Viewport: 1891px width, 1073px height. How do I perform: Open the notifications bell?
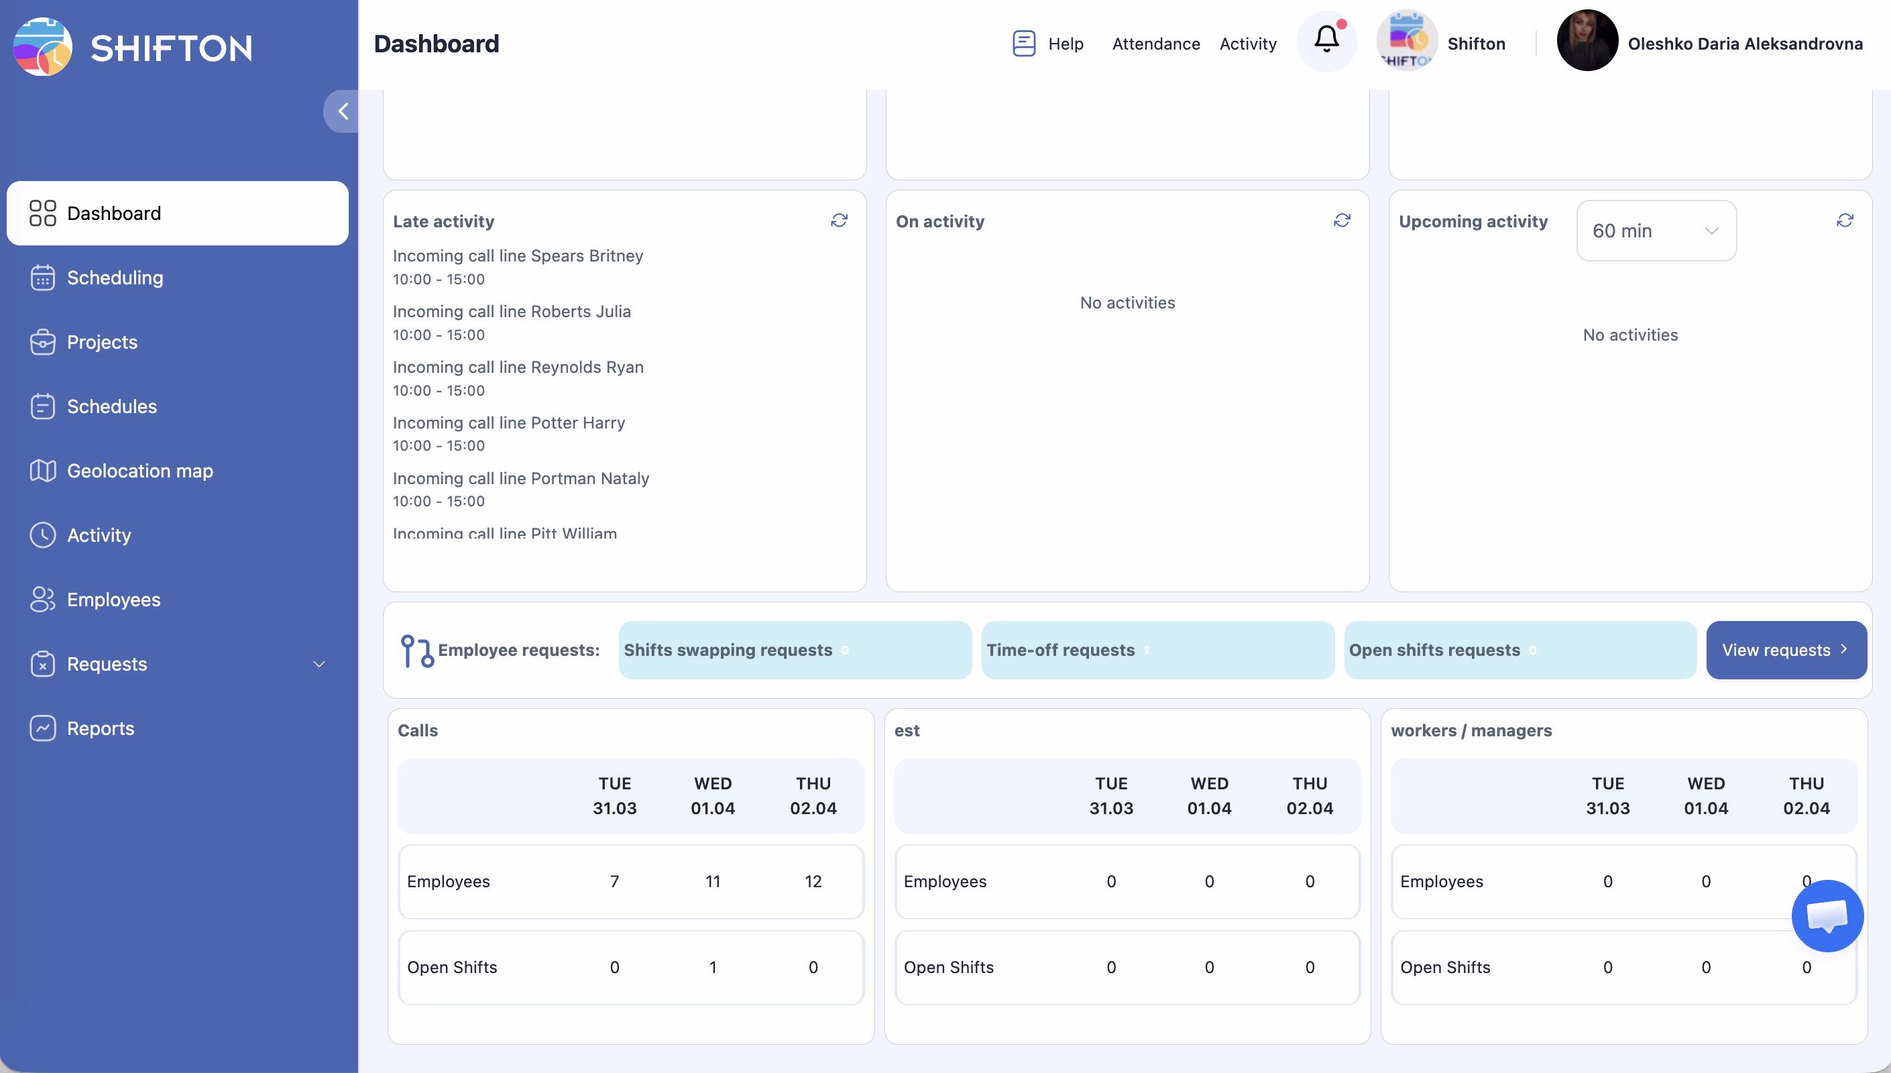[x=1326, y=42]
